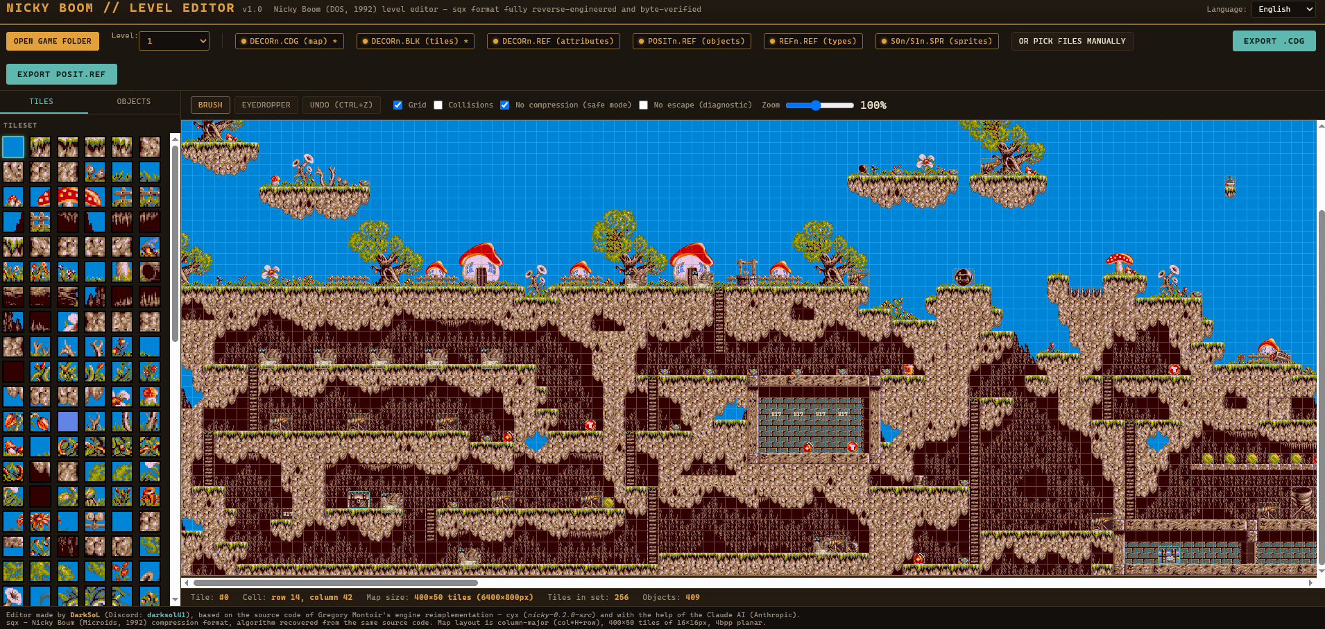Activate the BRUSH tool
1325x629 pixels.
[x=210, y=105]
